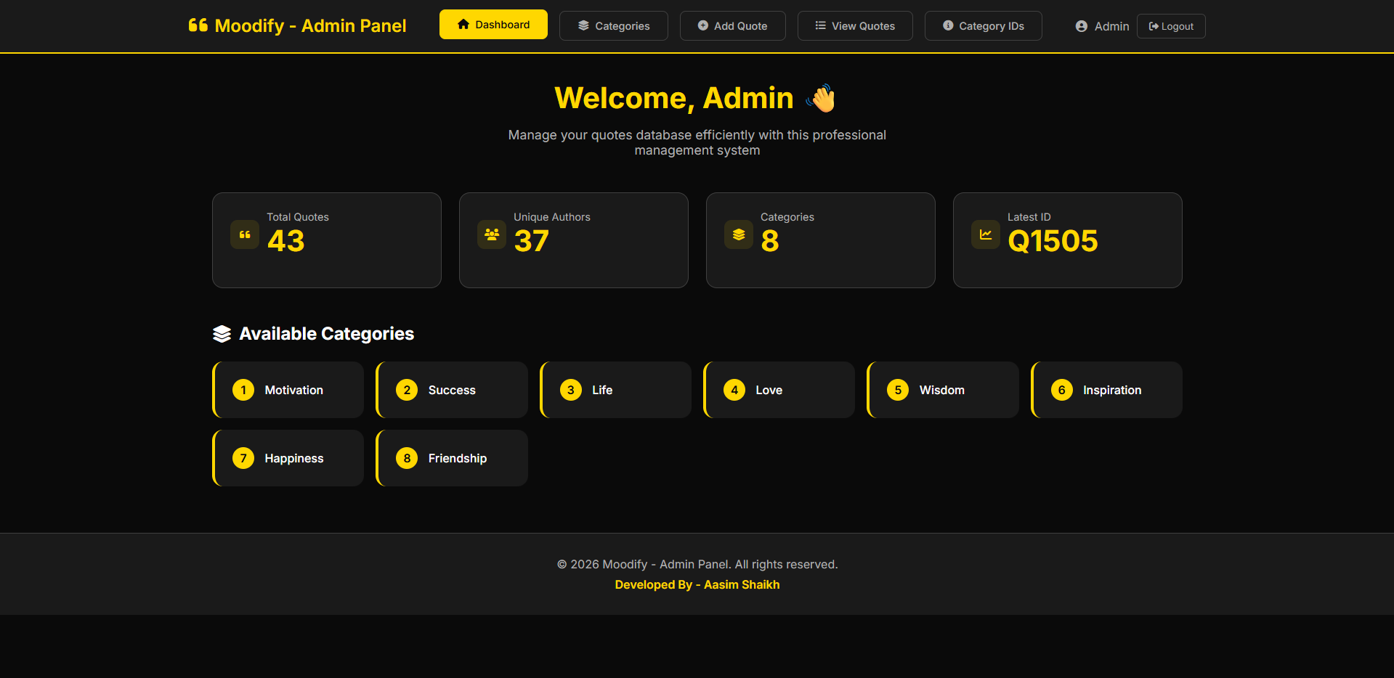The width and height of the screenshot is (1394, 678).
Task: Click the waving hand emoji
Action: (x=822, y=98)
